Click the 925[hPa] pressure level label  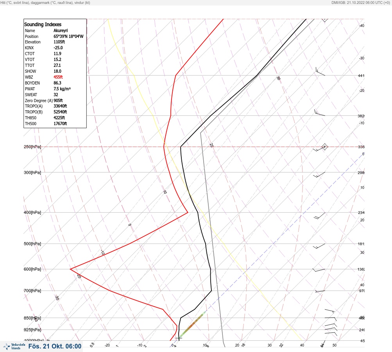tap(32, 330)
